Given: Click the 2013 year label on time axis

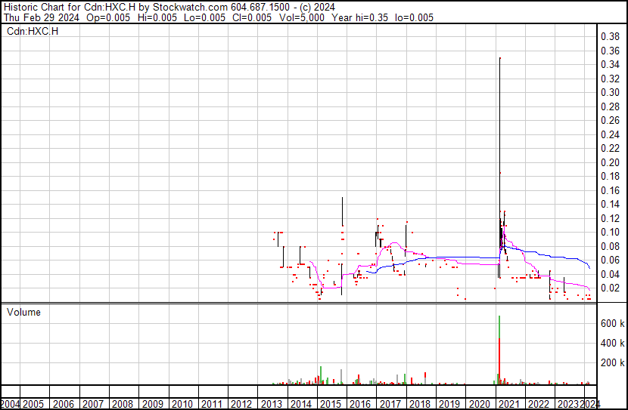Looking at the screenshot, I should click(272, 404).
